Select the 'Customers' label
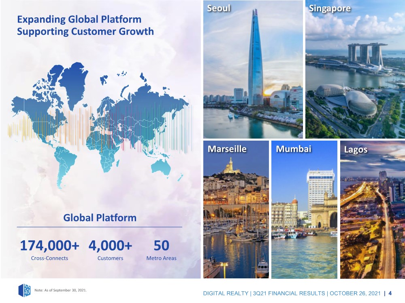 click(x=110, y=258)
